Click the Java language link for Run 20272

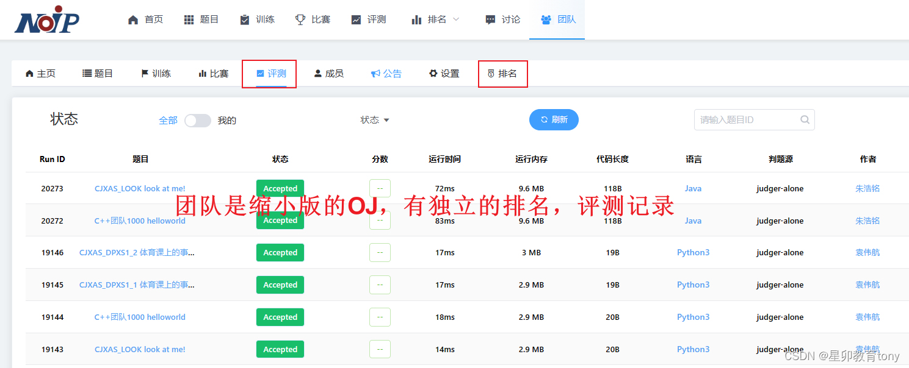point(693,221)
